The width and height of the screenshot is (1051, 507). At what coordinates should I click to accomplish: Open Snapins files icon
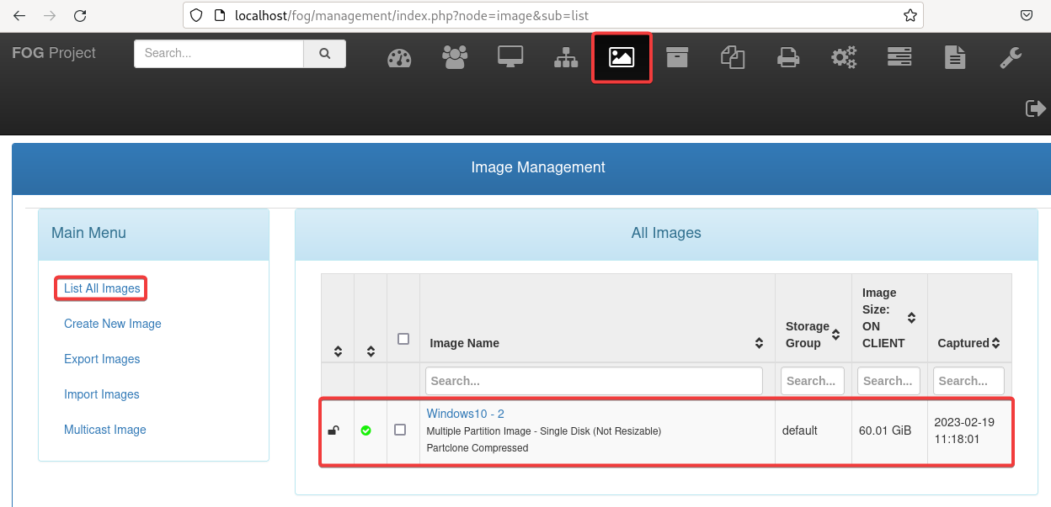tap(733, 57)
